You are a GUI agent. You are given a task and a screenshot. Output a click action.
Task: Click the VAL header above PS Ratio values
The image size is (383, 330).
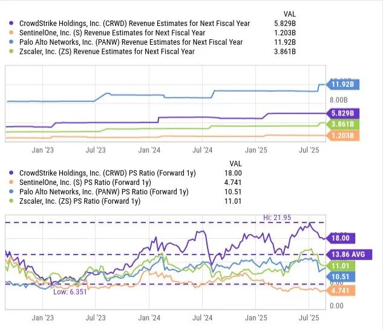pyautogui.click(x=235, y=164)
